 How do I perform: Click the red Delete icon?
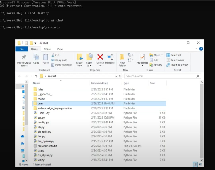100,57
